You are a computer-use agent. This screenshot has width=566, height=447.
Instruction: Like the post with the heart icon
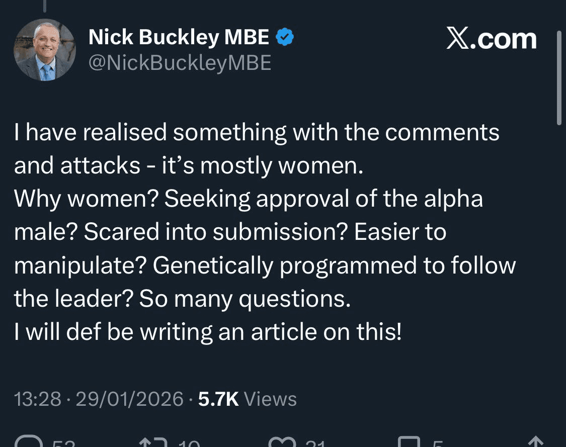point(282,442)
